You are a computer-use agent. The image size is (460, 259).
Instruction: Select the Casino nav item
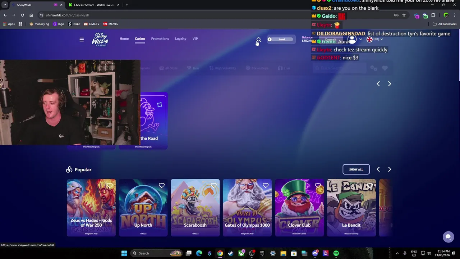[140, 39]
